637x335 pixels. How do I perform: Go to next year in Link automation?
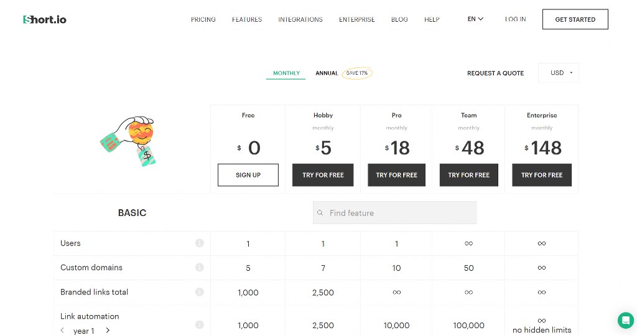[x=108, y=330]
